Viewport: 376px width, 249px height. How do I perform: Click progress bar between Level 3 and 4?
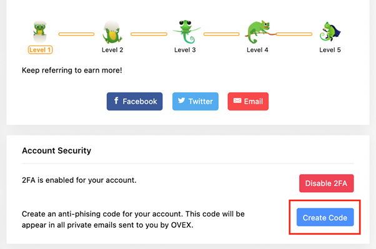point(222,34)
